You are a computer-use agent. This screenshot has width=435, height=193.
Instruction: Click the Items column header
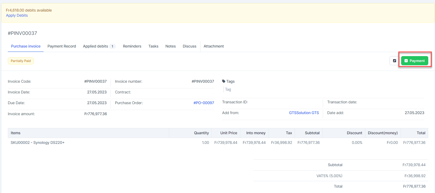coord(16,133)
